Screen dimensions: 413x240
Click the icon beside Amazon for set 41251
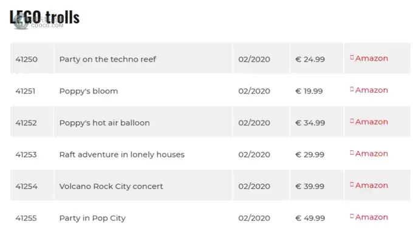(x=352, y=89)
